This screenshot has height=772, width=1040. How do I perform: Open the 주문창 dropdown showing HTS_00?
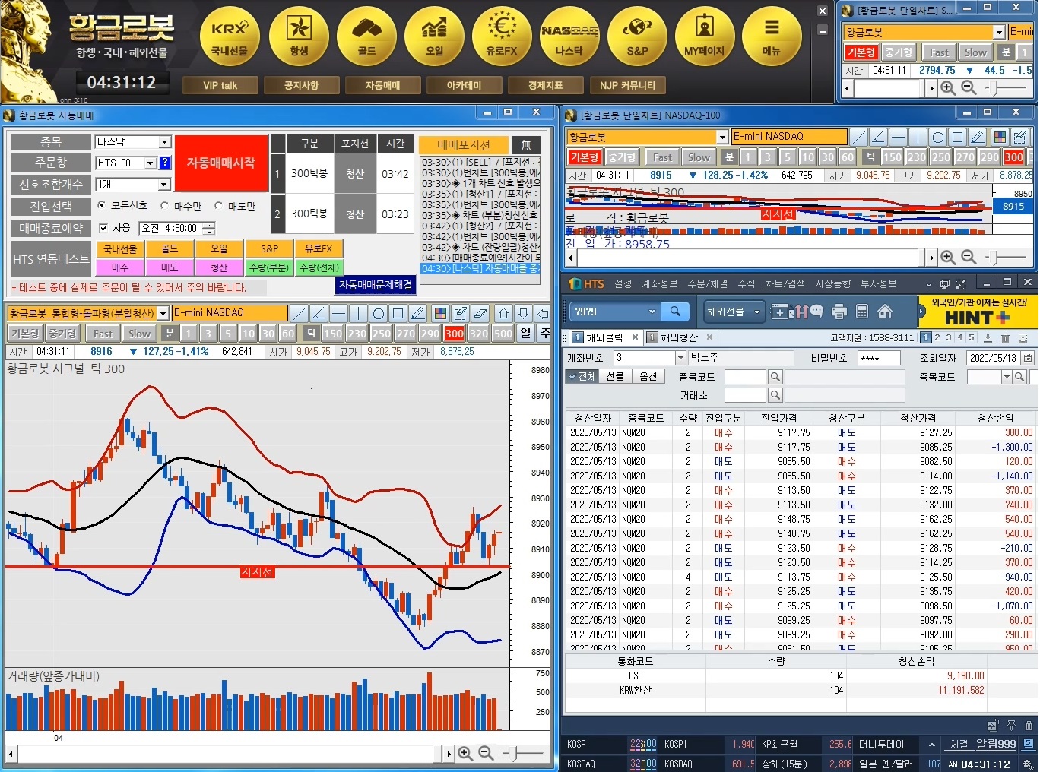pos(151,163)
